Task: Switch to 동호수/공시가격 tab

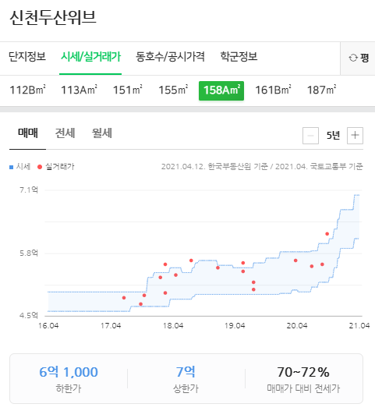Action: click(x=170, y=57)
